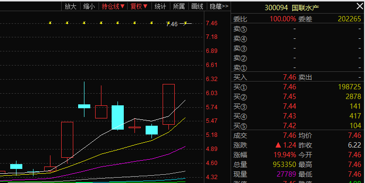Select the 买① bid price 7.46 row
This screenshot has width=365, height=183.
pyautogui.click(x=297, y=87)
